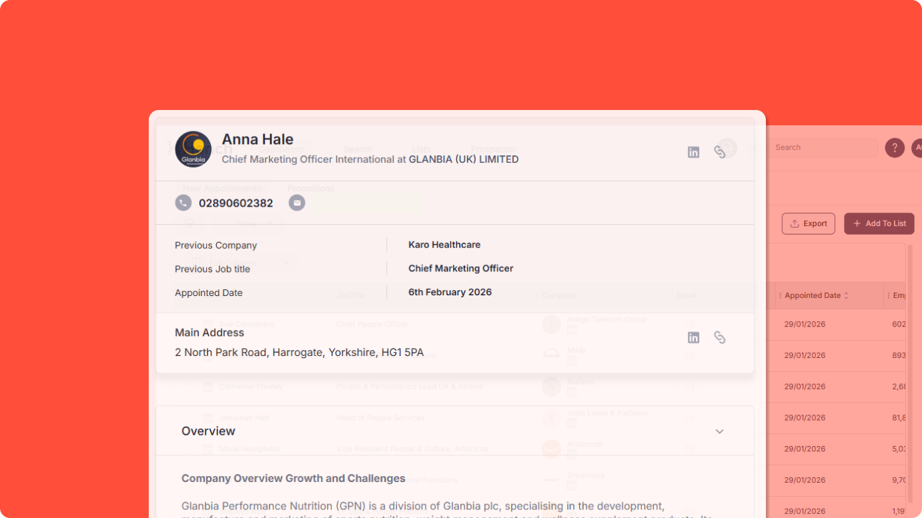Click the Chief Marketing Officer previous job value
The image size is (922, 518).
461,269
